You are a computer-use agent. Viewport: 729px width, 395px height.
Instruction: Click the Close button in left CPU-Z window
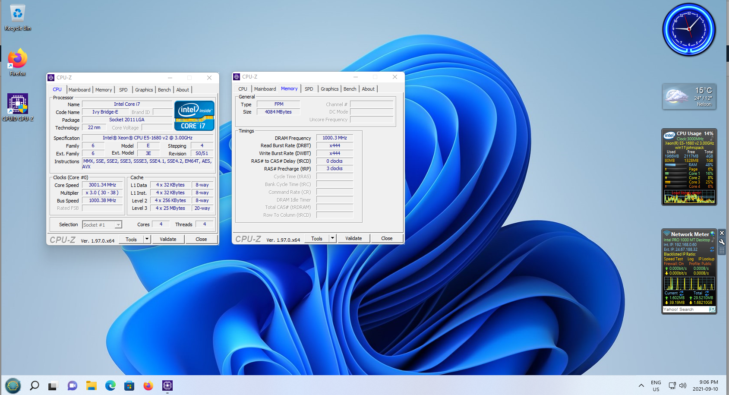click(201, 239)
